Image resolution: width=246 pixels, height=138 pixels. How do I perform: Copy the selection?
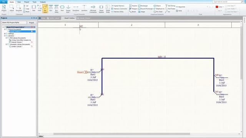click(27, 9)
